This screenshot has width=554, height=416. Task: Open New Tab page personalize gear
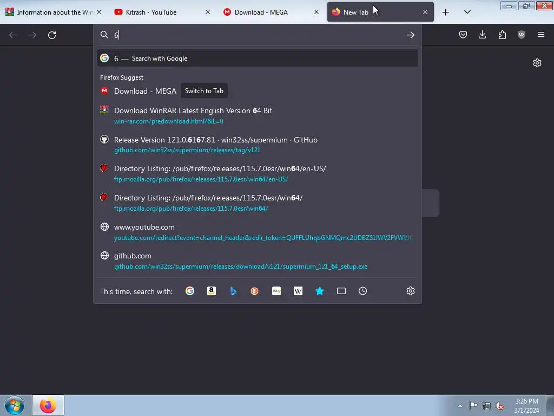pyautogui.click(x=537, y=63)
